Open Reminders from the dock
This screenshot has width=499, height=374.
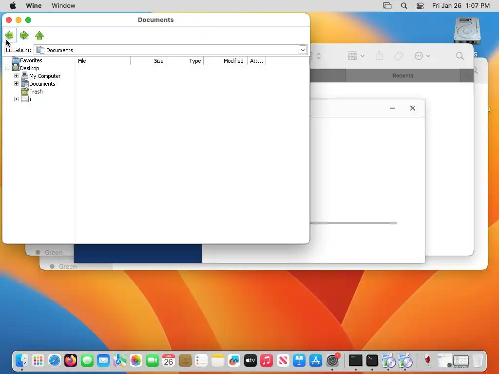[x=201, y=361]
